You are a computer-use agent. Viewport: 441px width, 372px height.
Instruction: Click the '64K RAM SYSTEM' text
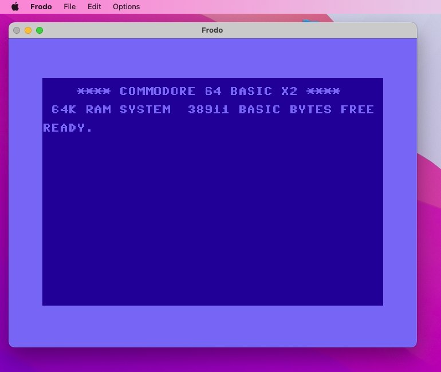click(x=111, y=109)
